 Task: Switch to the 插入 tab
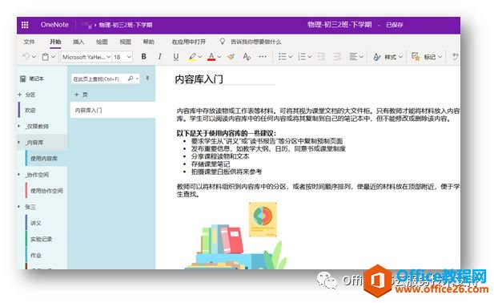pos(78,42)
